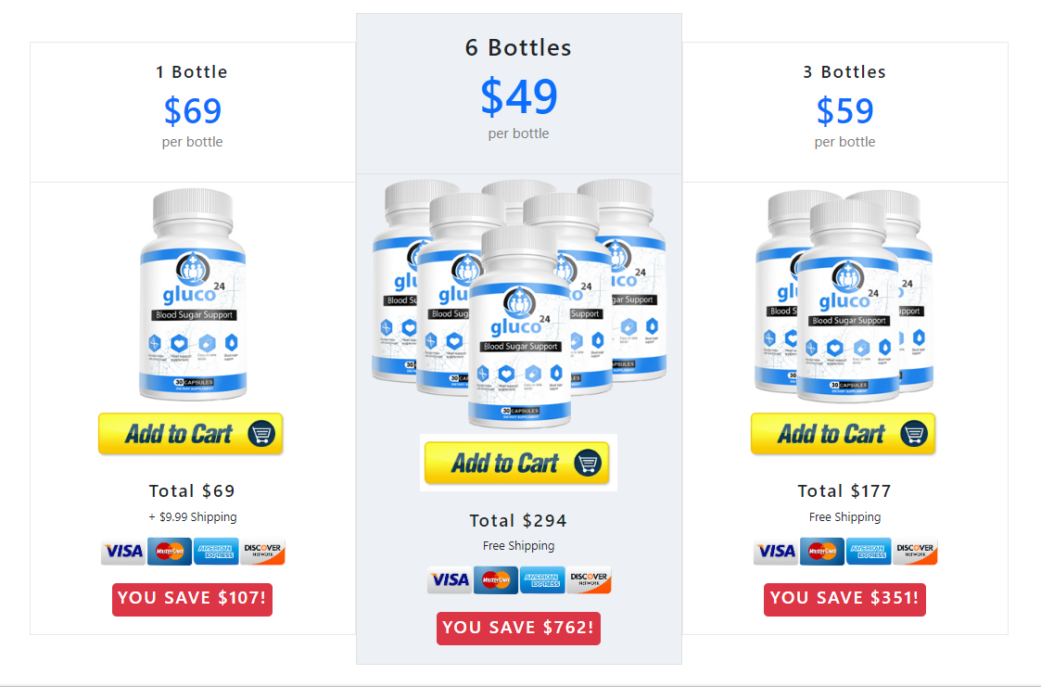Select the three bottles product image

click(844, 296)
